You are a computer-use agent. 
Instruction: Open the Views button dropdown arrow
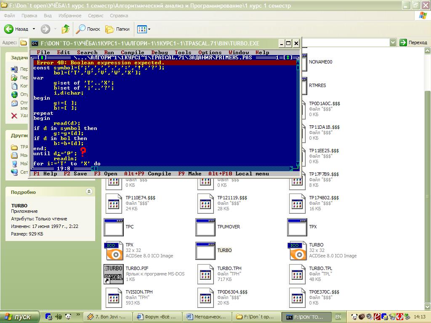tap(149, 29)
